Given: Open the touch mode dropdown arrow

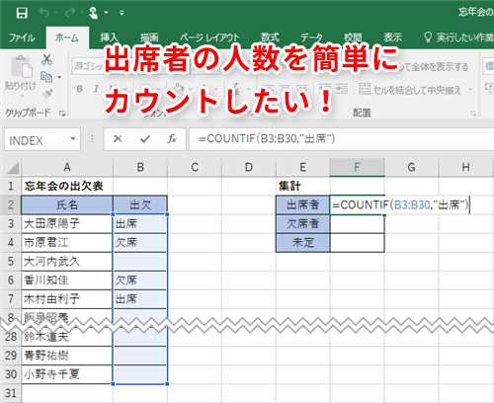Looking at the screenshot, I should click(106, 13).
